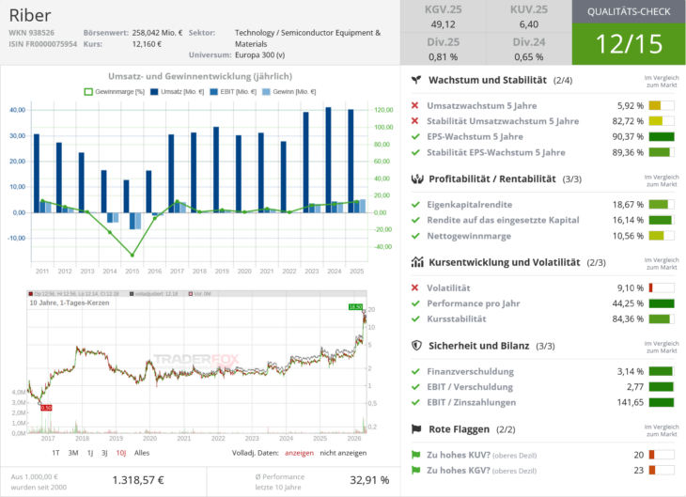Click the Umsatzwachstum 5 Jahre label
The image size is (686, 497).
pyautogui.click(x=482, y=105)
